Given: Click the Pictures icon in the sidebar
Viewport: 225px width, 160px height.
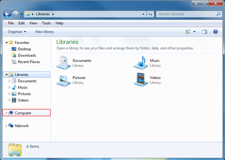Looking at the screenshot, I should (14, 94).
